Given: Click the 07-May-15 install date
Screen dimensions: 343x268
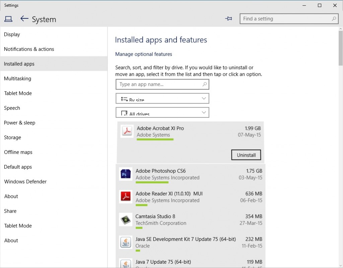Looking at the screenshot, I should point(249,135).
